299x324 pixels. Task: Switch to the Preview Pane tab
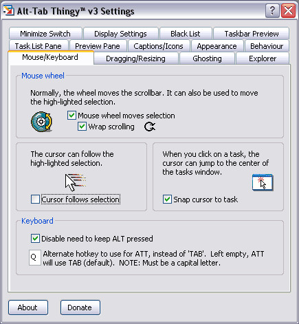click(98, 46)
